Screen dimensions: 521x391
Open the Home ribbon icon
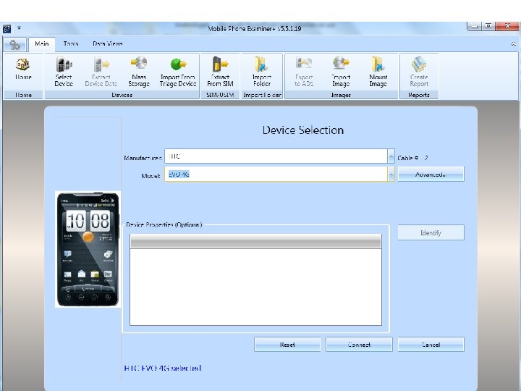23,70
